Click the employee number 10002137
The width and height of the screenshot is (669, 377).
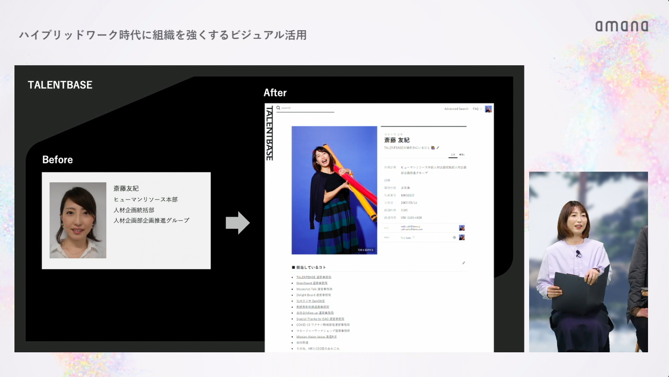tap(407, 195)
